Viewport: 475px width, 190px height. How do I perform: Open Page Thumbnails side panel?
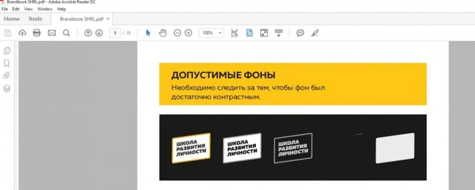point(6,51)
